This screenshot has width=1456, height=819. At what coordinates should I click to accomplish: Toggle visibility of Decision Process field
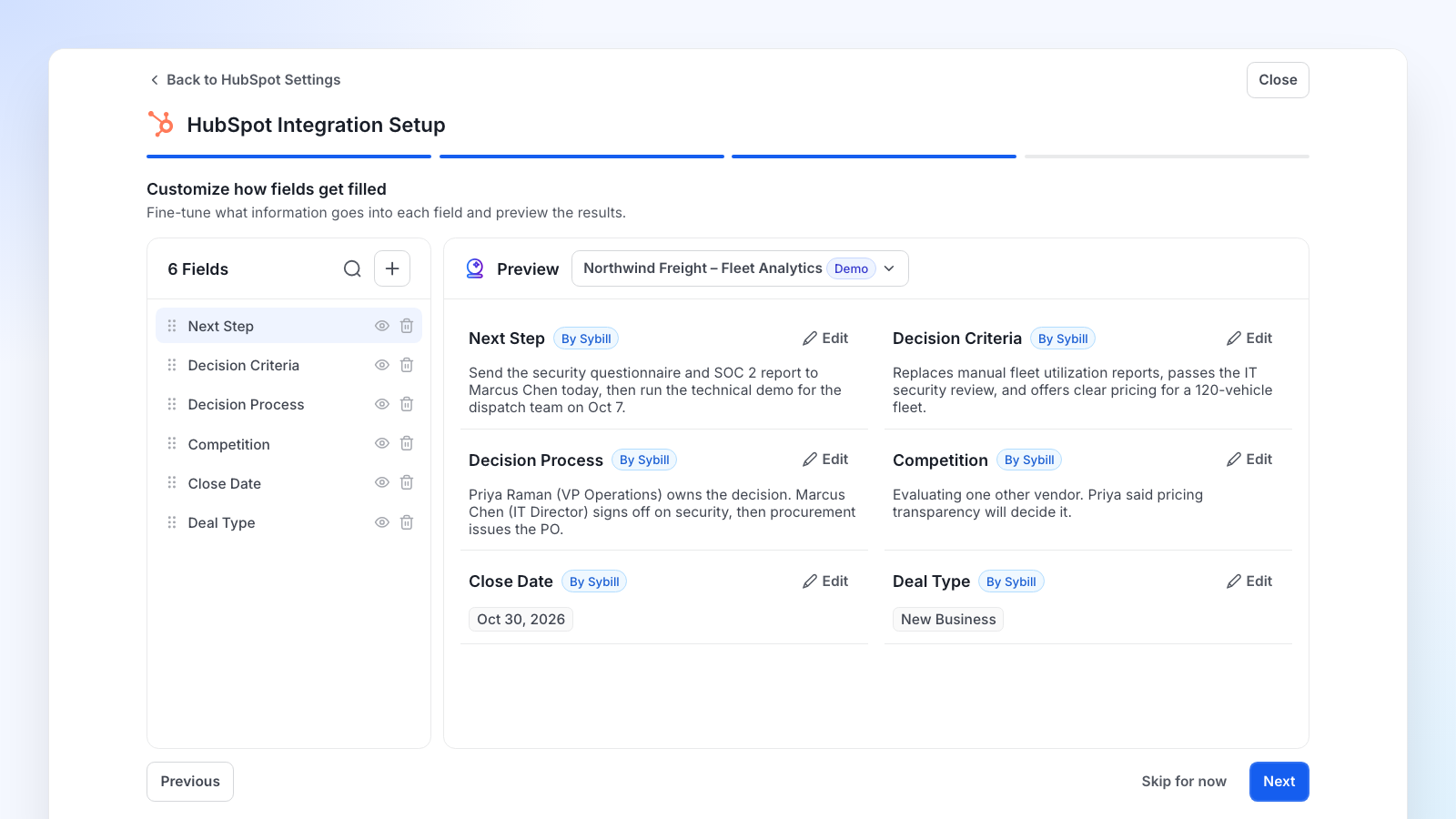(x=382, y=404)
